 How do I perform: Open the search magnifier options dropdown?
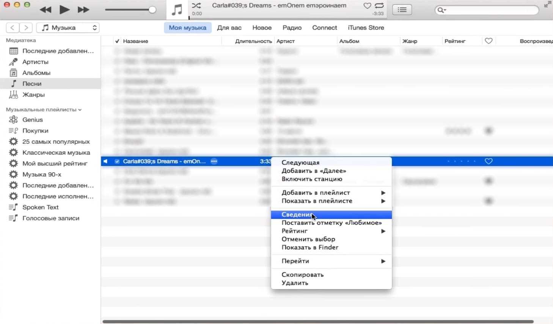point(441,10)
